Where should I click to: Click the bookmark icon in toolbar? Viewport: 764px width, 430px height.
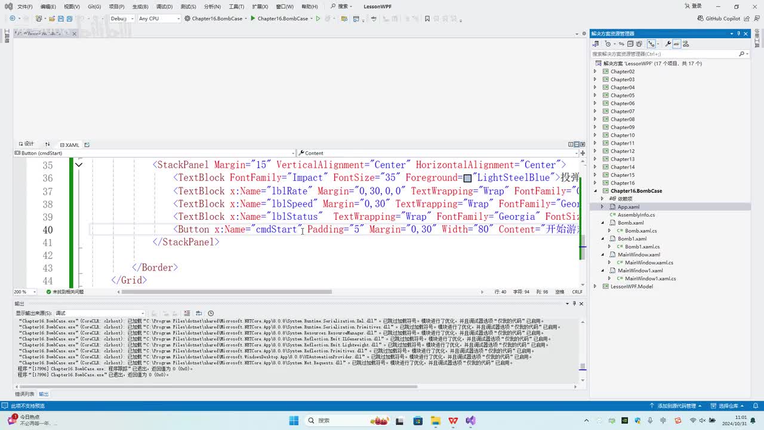coord(427,19)
